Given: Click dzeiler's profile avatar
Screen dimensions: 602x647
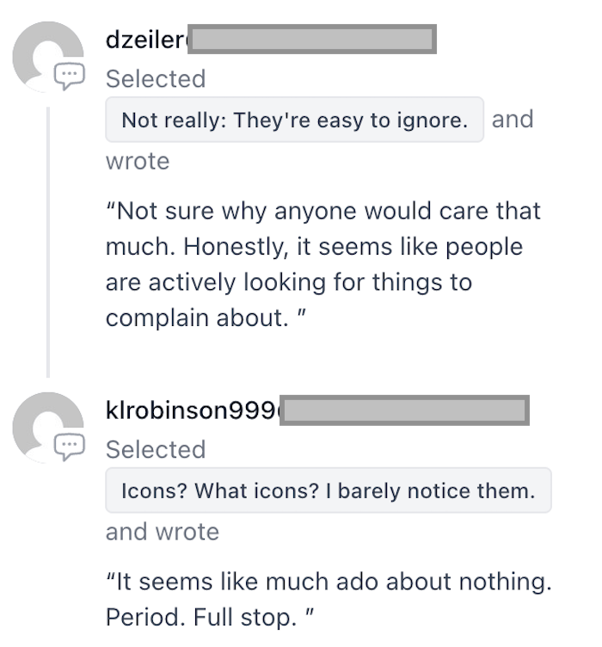Looking at the screenshot, I should (x=45, y=53).
